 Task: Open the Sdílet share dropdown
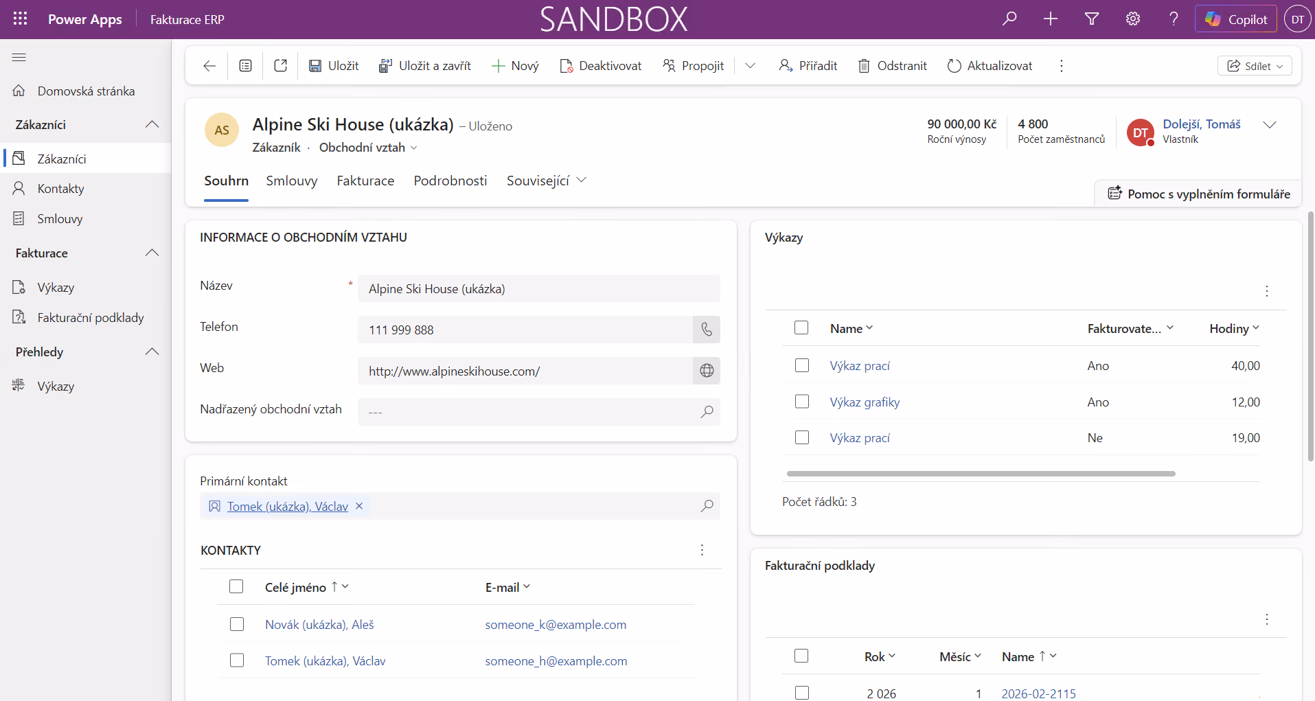[x=1255, y=66]
